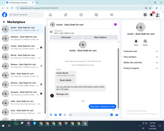
Task: Go back in browser history
Action: [3, 8]
